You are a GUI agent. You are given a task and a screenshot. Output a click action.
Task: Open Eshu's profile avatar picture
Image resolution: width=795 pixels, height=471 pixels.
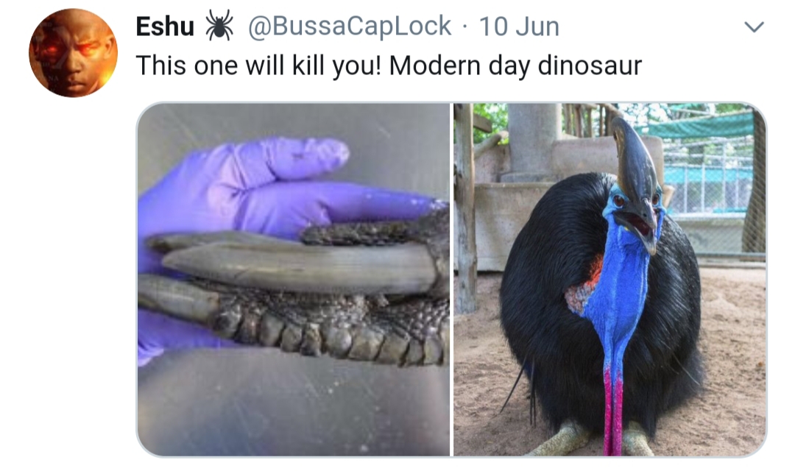pos(73,53)
